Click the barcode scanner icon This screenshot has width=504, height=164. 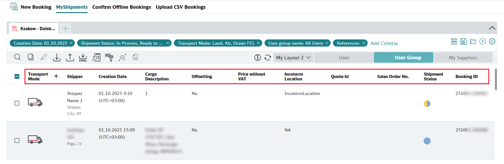109,57
